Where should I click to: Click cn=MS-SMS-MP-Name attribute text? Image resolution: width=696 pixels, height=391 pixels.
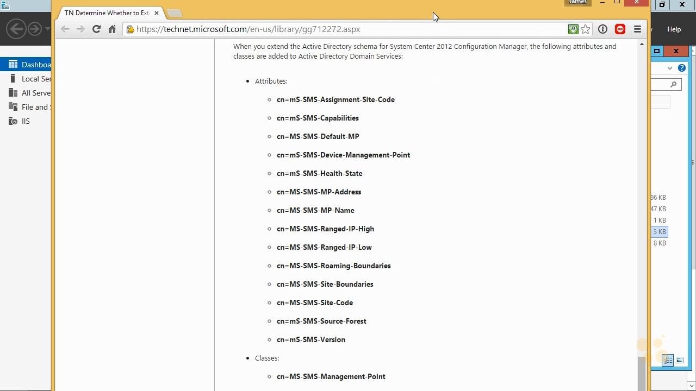(x=315, y=210)
